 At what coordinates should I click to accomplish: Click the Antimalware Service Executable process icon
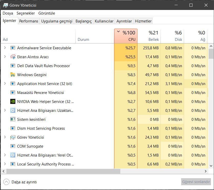click(x=13, y=48)
